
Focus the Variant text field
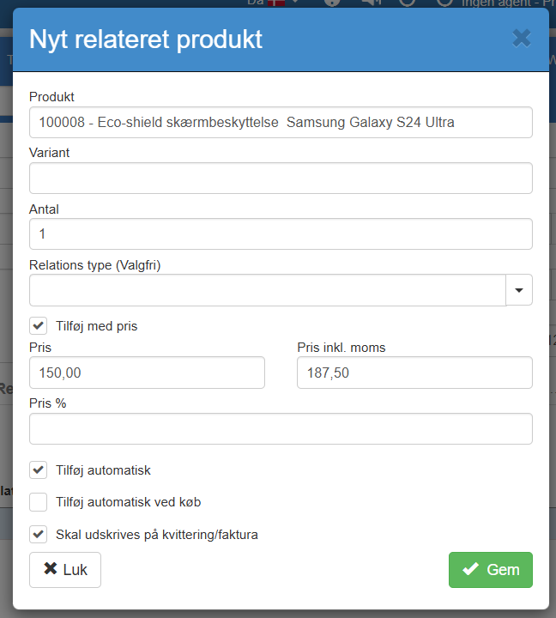[x=281, y=179]
